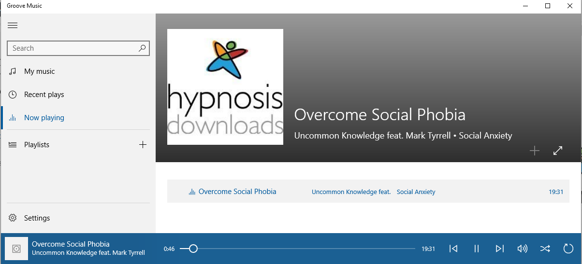Click elapsed time 0:46
582x264 pixels.
click(169, 249)
